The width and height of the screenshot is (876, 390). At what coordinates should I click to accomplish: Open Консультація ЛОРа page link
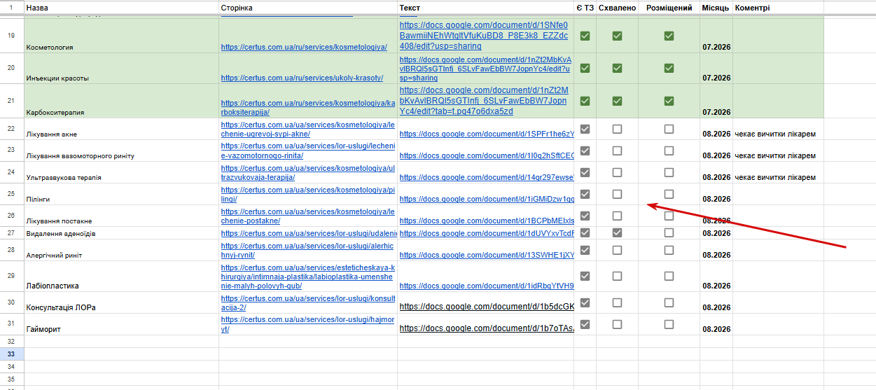pos(308,303)
